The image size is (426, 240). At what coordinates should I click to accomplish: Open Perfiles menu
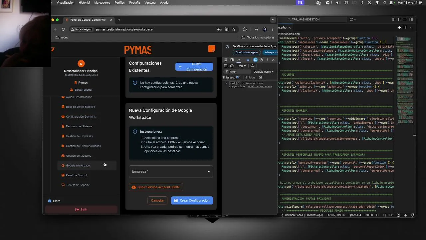(x=120, y=3)
